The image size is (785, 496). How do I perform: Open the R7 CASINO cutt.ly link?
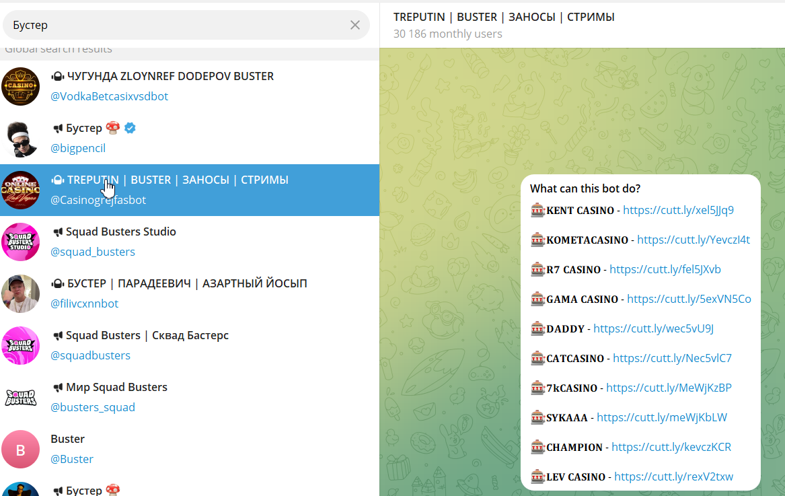click(x=665, y=269)
